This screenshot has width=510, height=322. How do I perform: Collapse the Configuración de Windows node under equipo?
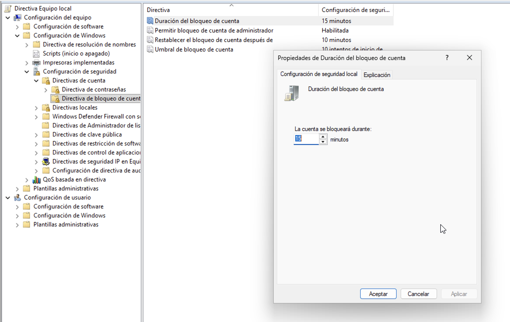17,36
